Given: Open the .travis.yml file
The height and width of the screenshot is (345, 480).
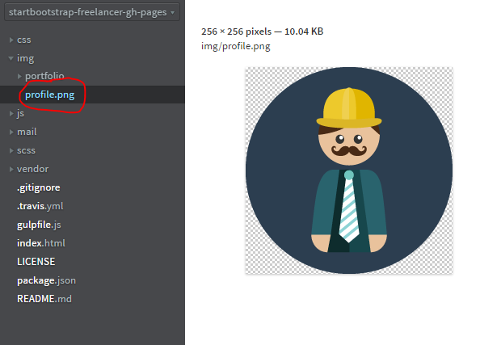Looking at the screenshot, I should point(40,206).
